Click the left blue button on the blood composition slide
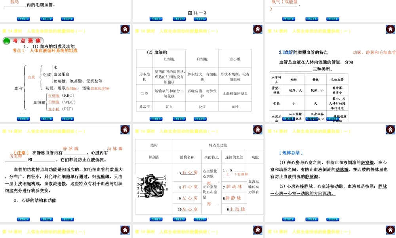The height and width of the screenshot is (238, 396). (23, 119)
